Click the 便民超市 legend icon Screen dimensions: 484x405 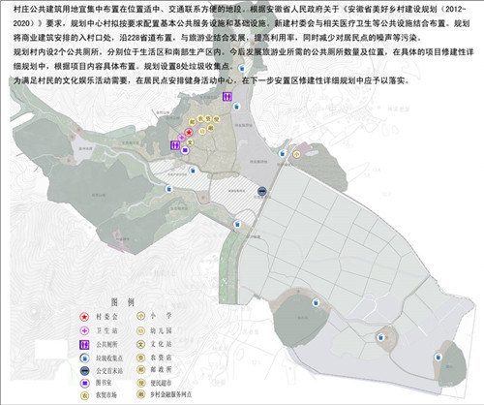click(141, 383)
